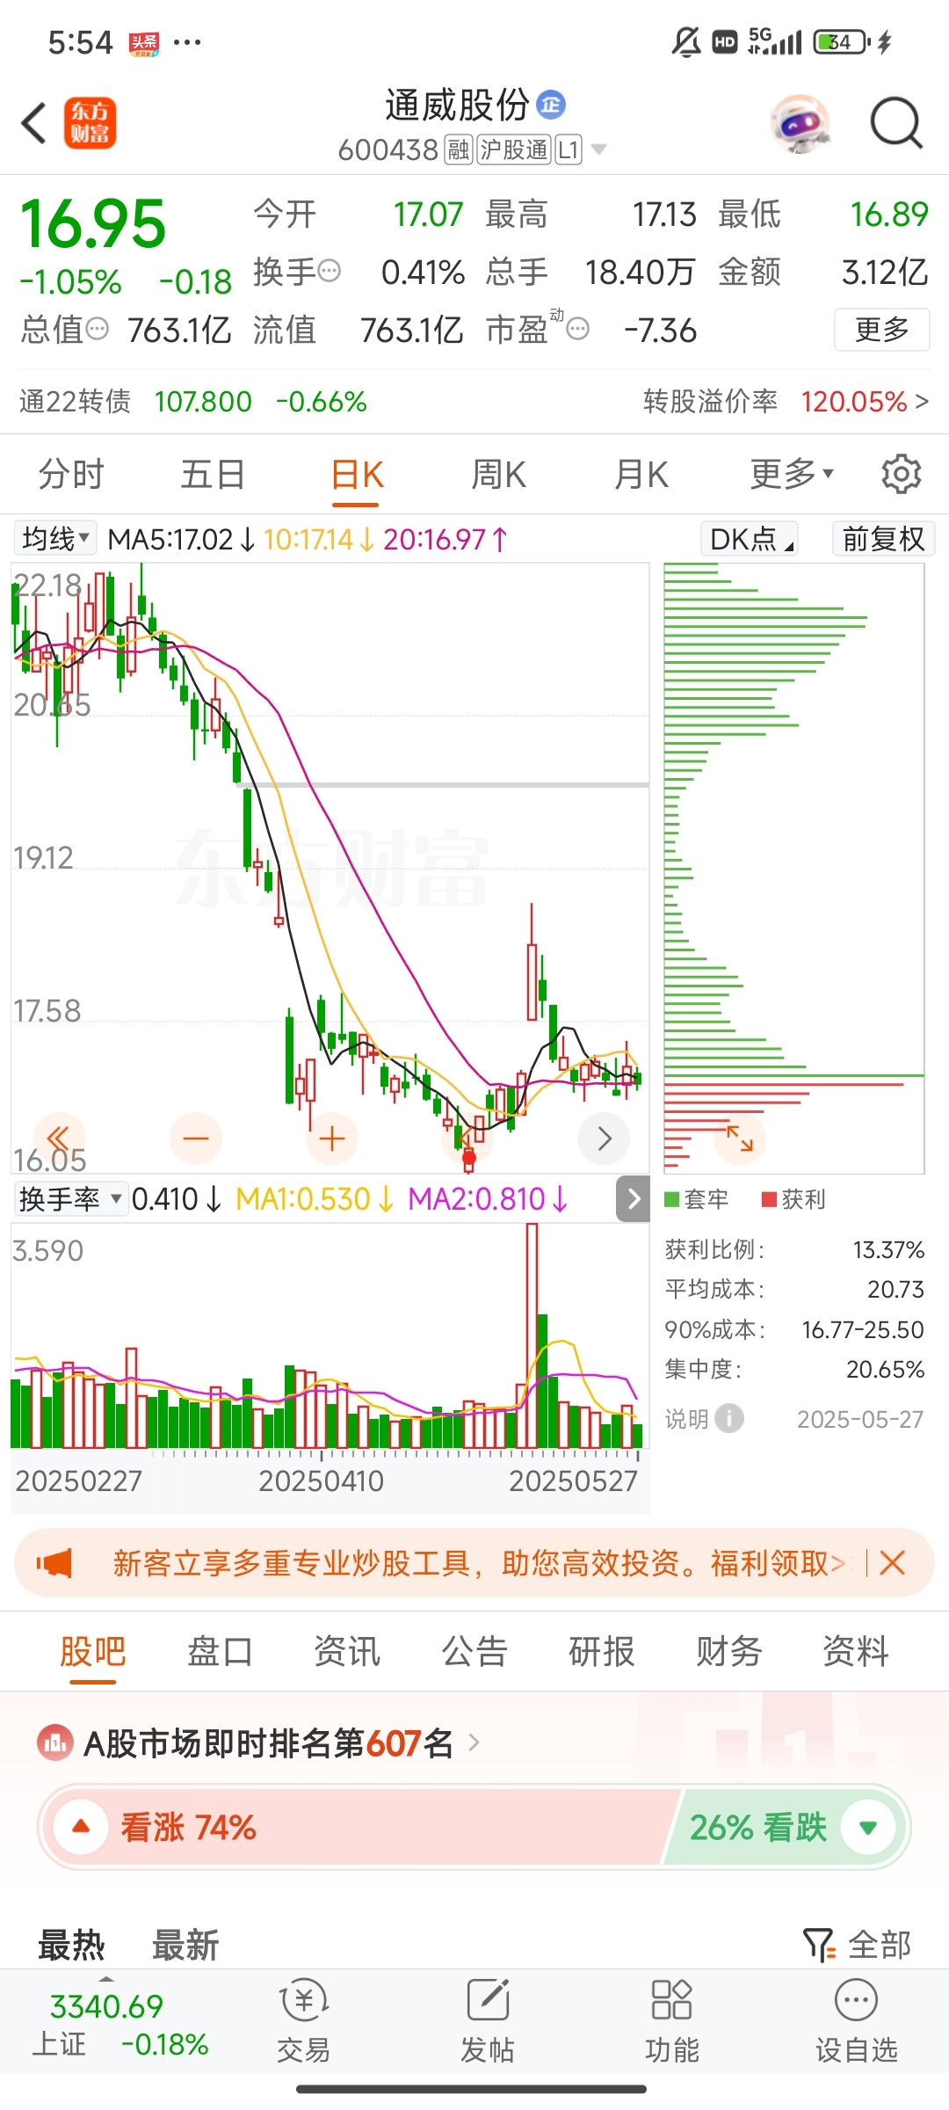Open the 资料 tab
This screenshot has height=2110, width=949.
point(856,1651)
